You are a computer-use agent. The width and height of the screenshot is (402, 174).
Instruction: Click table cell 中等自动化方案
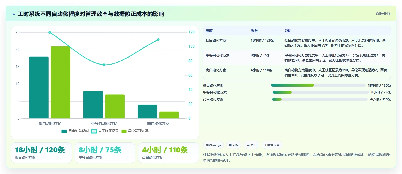coord(218,55)
